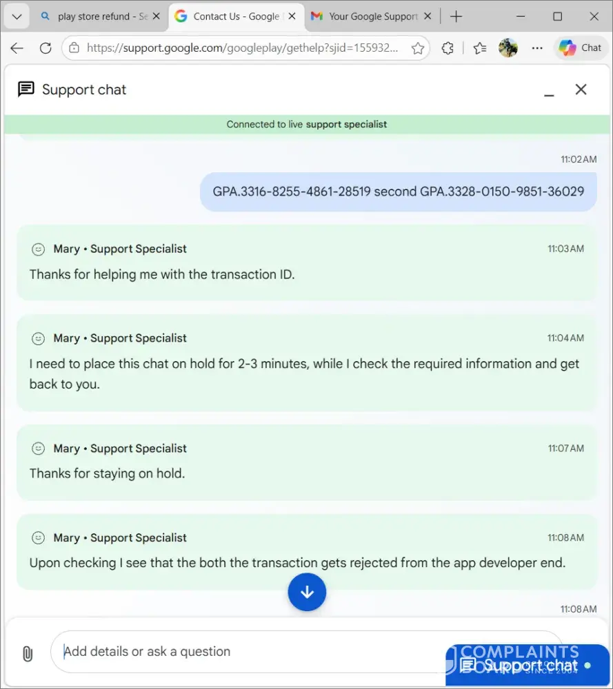This screenshot has width=613, height=689.
Task: Open the Favorites star list icon
Action: point(480,48)
